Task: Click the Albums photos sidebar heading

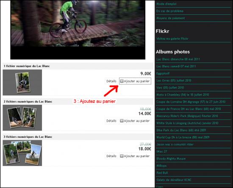Action: (x=173, y=52)
